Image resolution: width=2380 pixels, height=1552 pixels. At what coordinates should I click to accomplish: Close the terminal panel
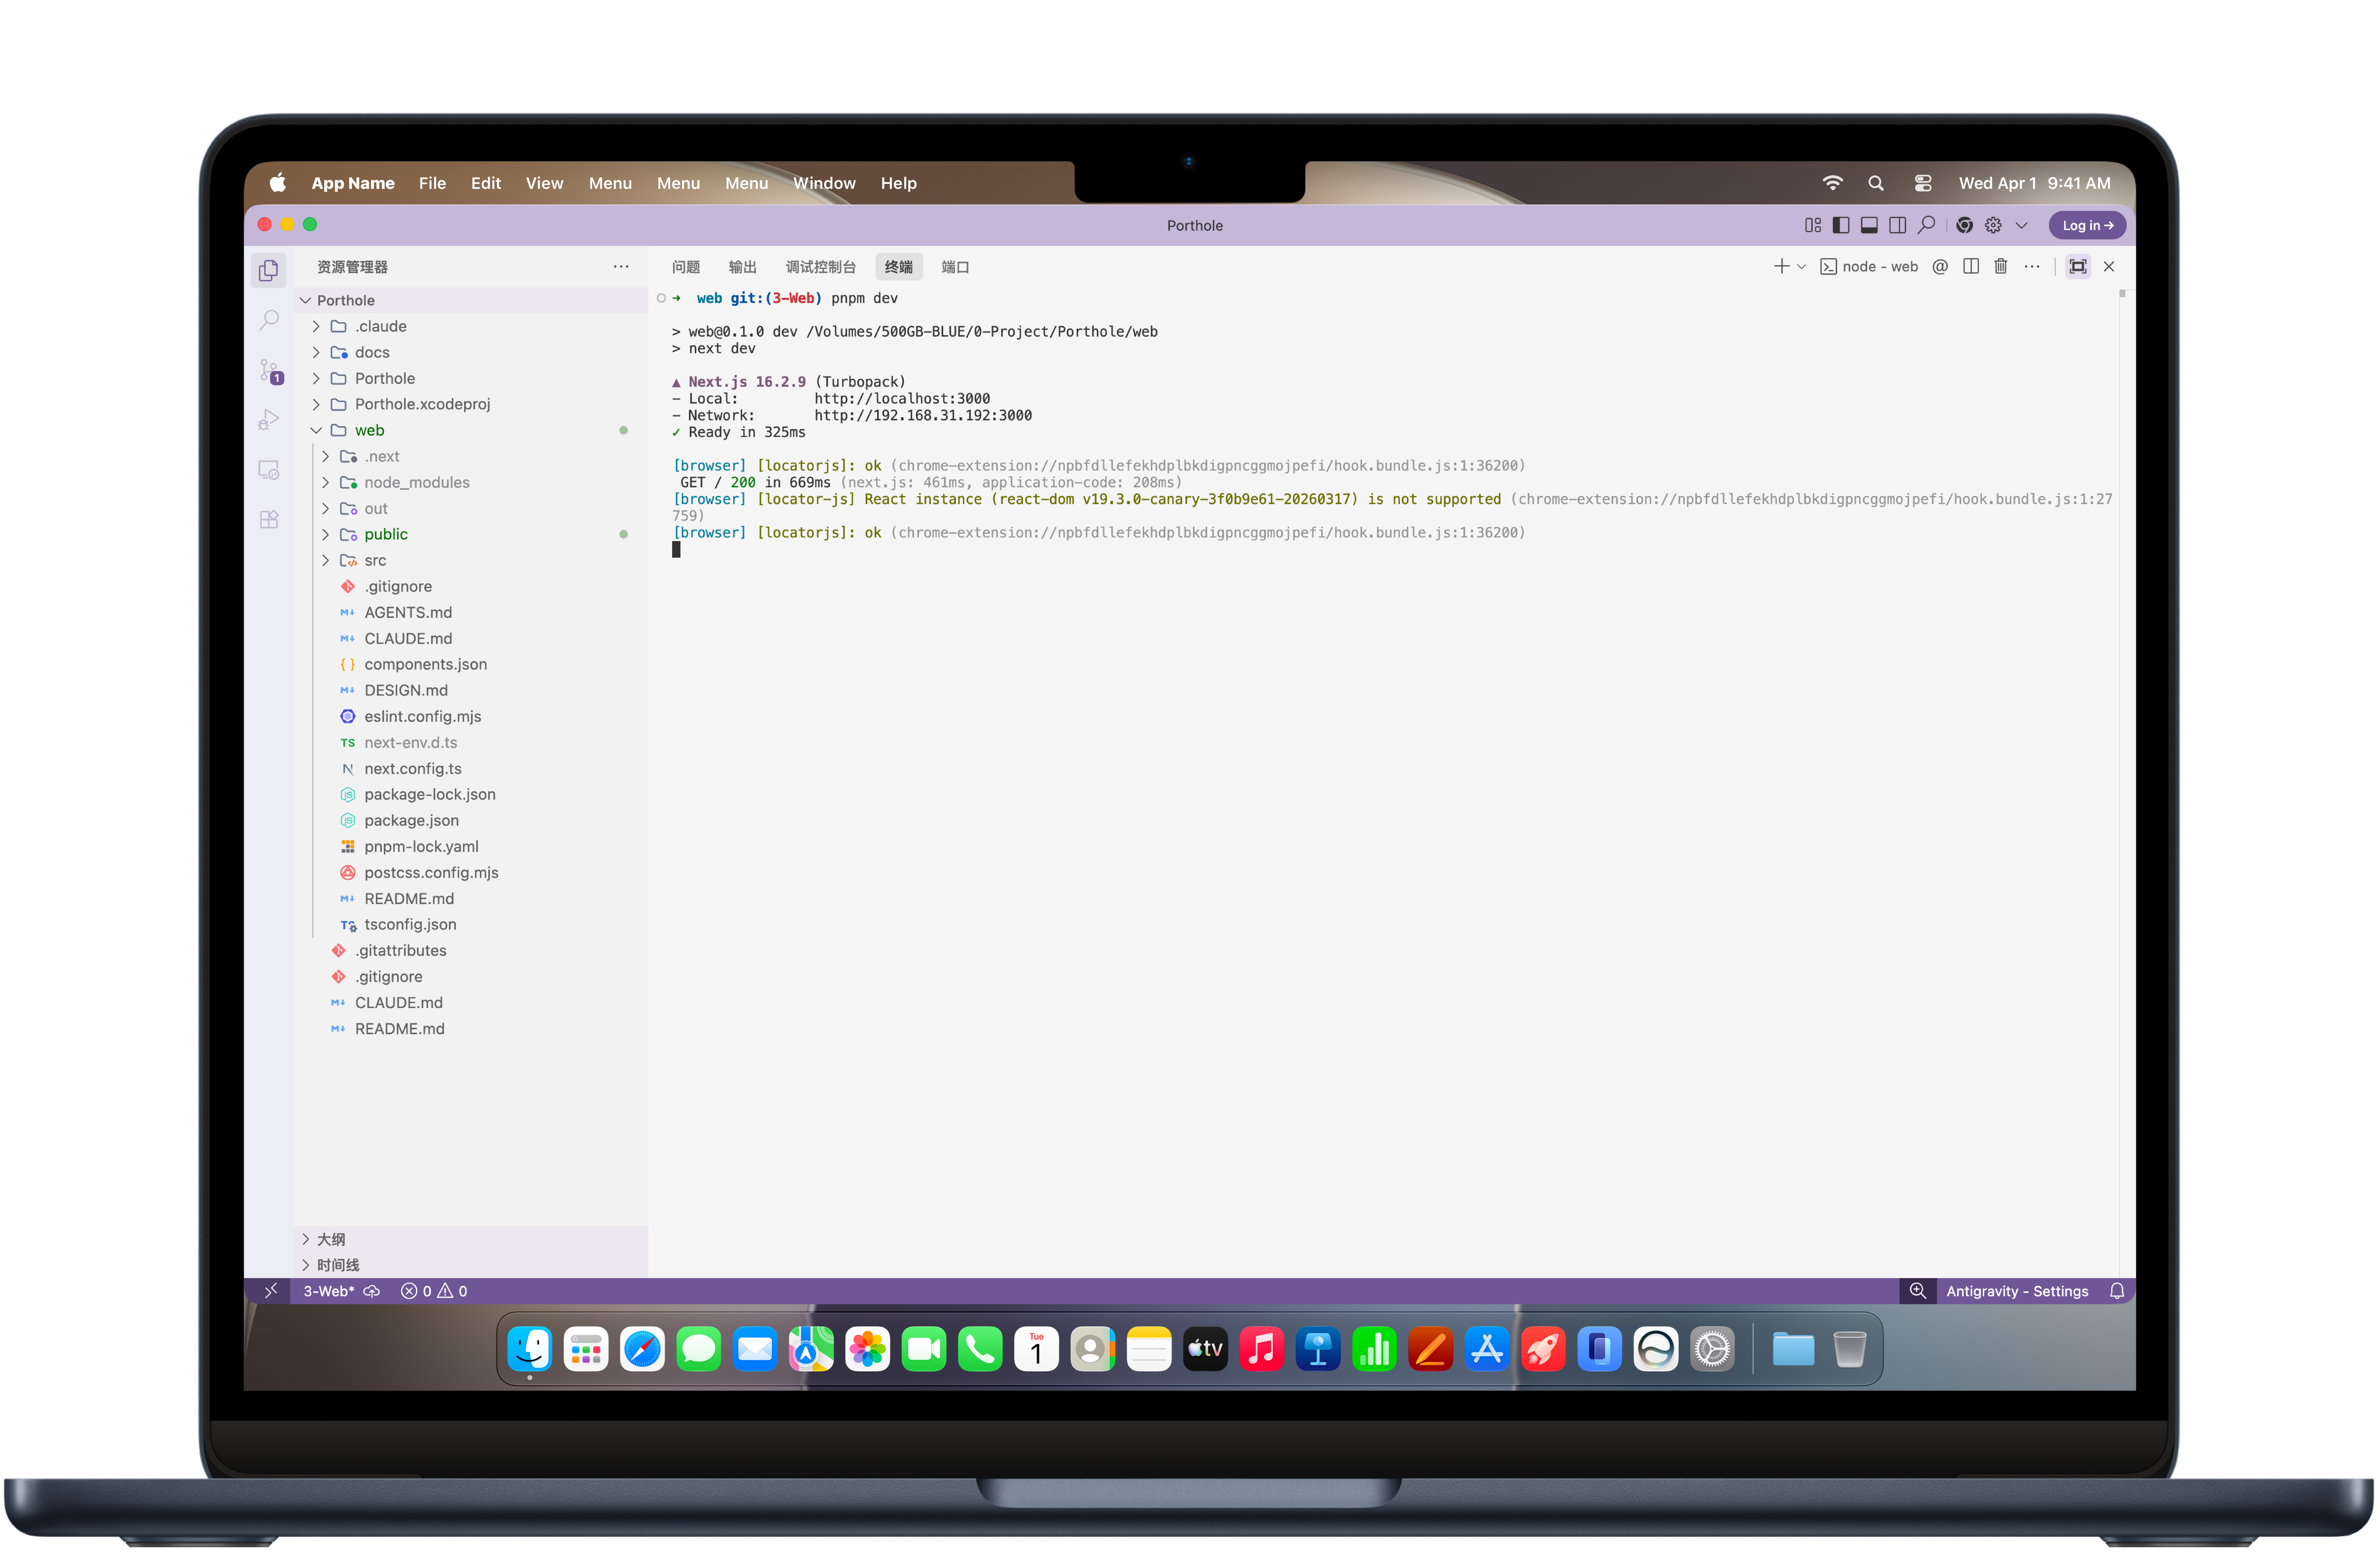coord(2108,266)
